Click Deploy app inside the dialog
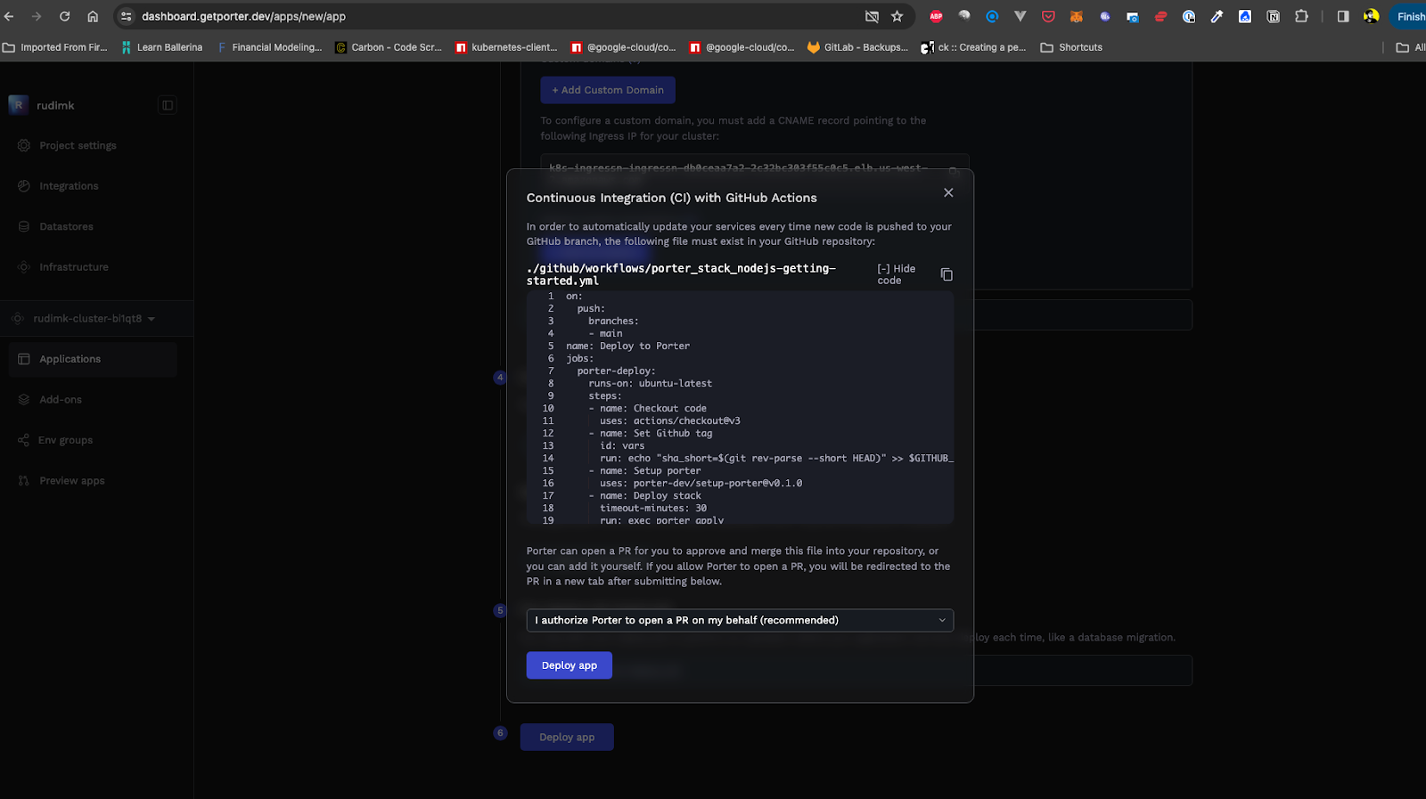Viewport: 1426px width, 799px height. [569, 665]
